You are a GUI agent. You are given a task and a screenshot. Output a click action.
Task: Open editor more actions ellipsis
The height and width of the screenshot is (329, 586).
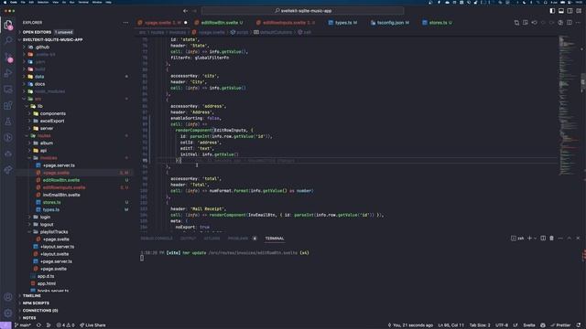click(x=578, y=22)
